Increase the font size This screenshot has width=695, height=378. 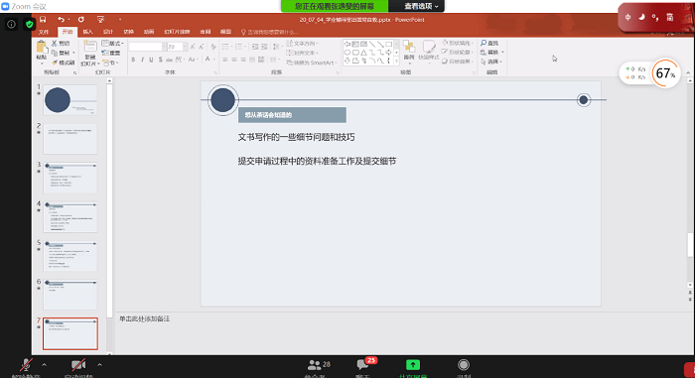pos(193,47)
